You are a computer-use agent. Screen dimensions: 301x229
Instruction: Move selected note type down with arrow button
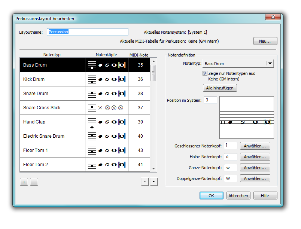(154, 181)
